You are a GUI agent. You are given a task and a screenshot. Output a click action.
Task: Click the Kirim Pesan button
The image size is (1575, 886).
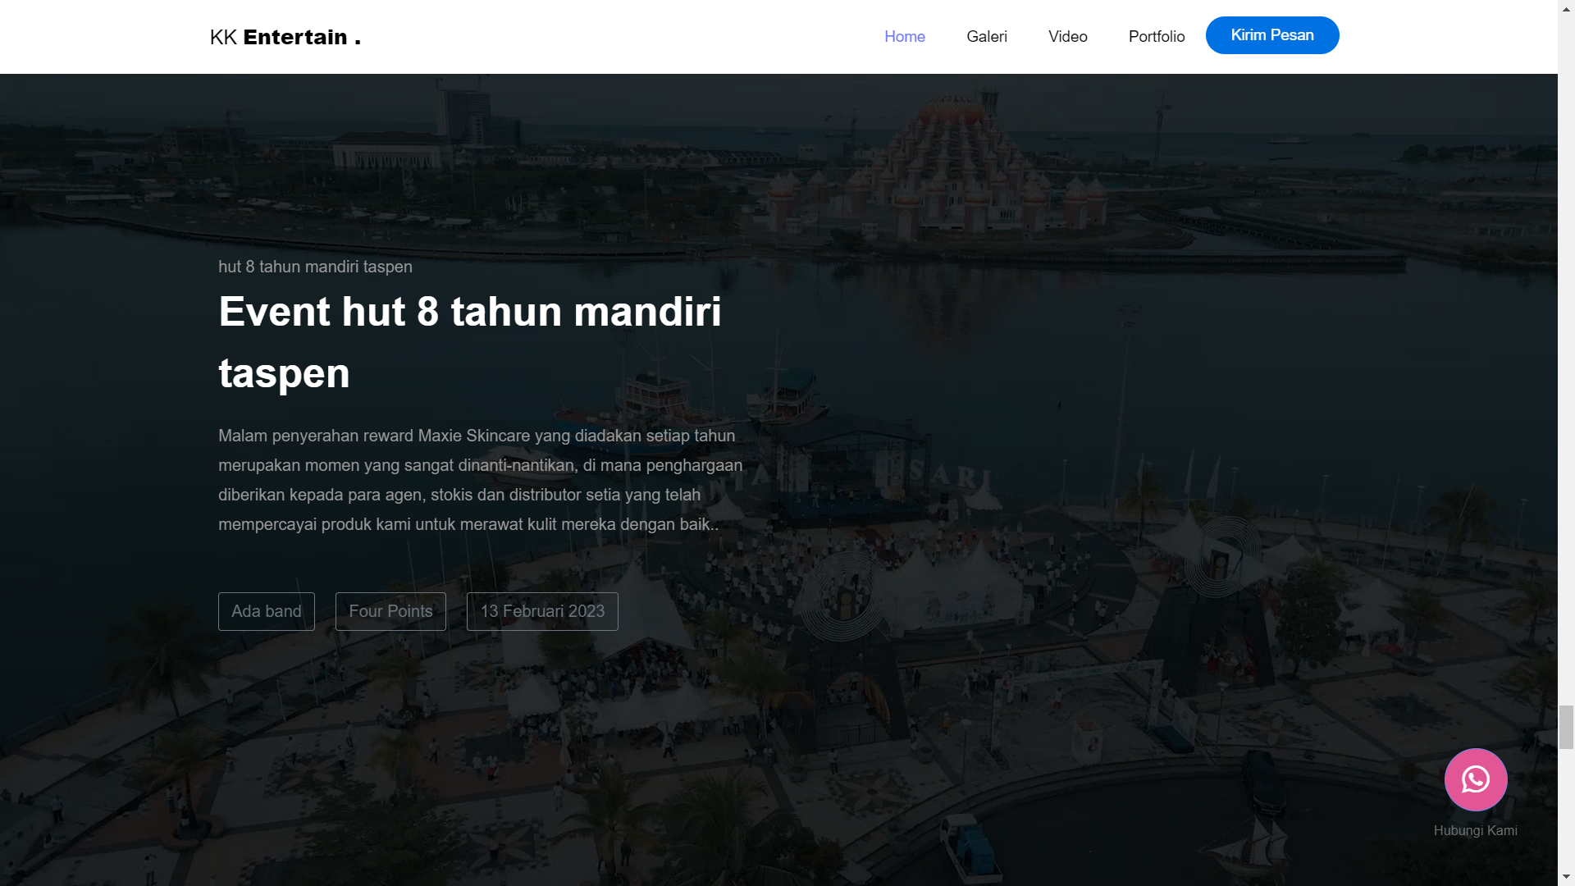pos(1272,35)
